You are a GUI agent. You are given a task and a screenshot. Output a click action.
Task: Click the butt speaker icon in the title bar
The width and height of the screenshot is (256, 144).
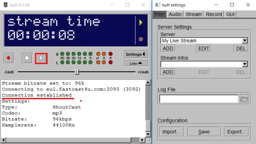pyautogui.click(x=6, y=5)
